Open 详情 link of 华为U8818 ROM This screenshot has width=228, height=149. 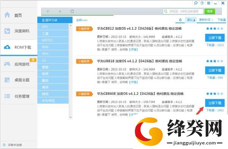click(133, 82)
